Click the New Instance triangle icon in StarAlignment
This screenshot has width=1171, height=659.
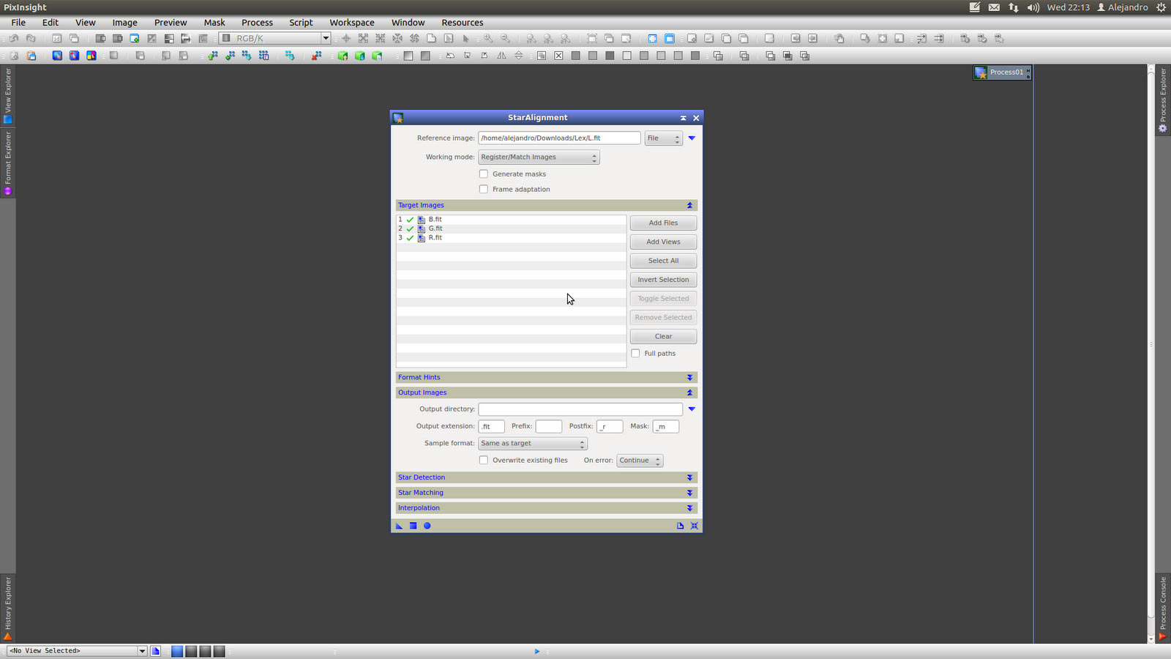pyautogui.click(x=399, y=526)
